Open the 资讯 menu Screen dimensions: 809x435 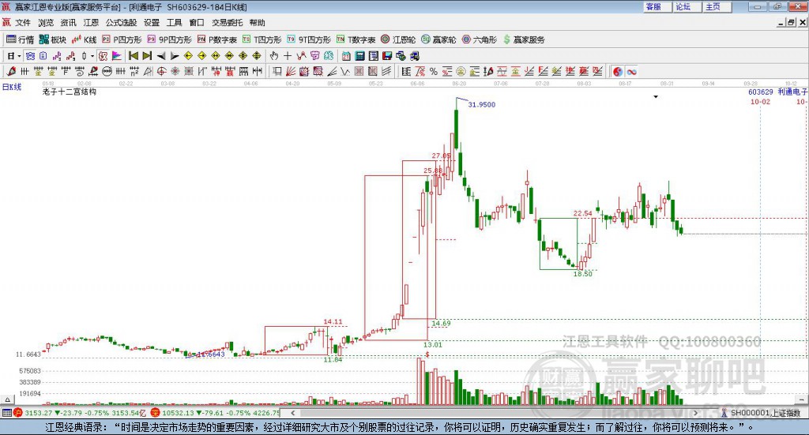68,23
